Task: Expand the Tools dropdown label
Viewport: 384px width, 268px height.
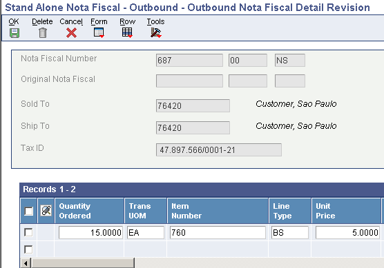Action: coord(155,22)
